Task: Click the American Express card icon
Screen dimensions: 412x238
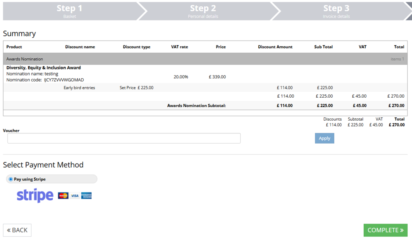Action: (86, 196)
